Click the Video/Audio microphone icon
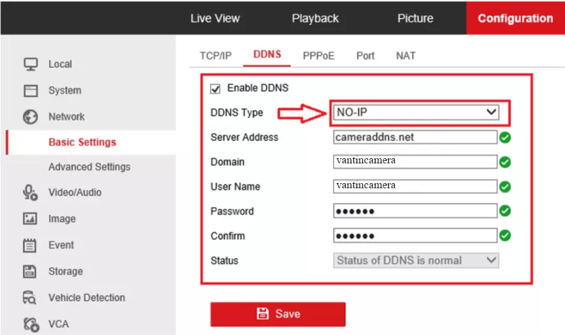This screenshot has height=335, width=565. pos(30,193)
